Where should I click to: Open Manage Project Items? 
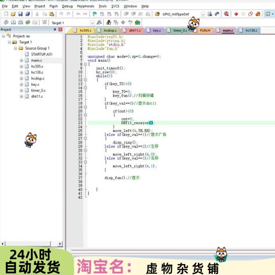(109, 23)
